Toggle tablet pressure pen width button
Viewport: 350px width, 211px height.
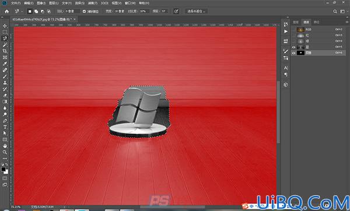click(x=176, y=12)
